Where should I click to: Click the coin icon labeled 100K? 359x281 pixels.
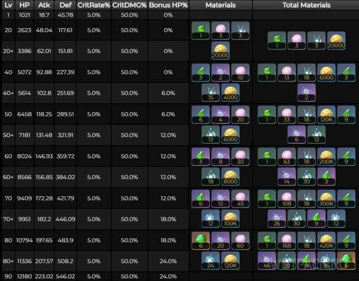(x=230, y=219)
